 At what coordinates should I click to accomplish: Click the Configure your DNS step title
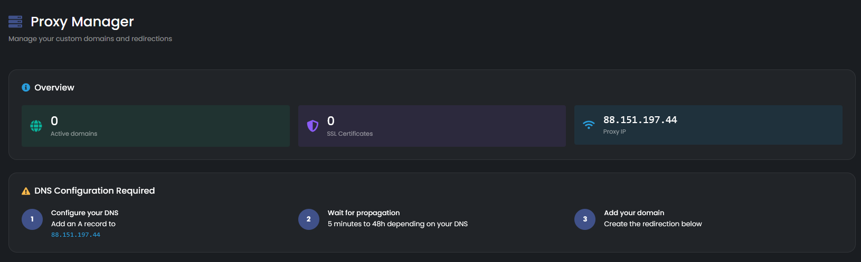84,213
